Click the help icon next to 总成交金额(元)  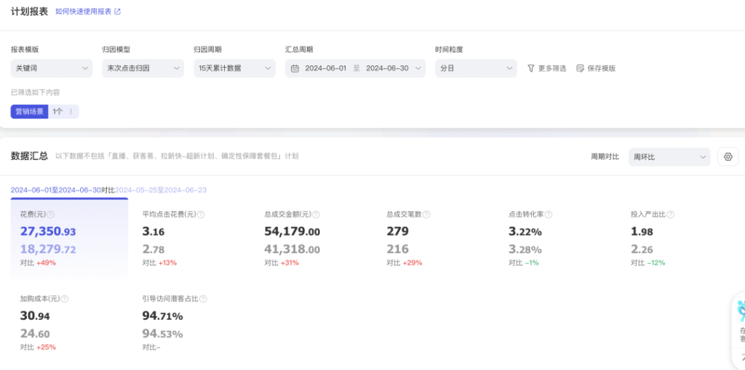[x=316, y=214]
